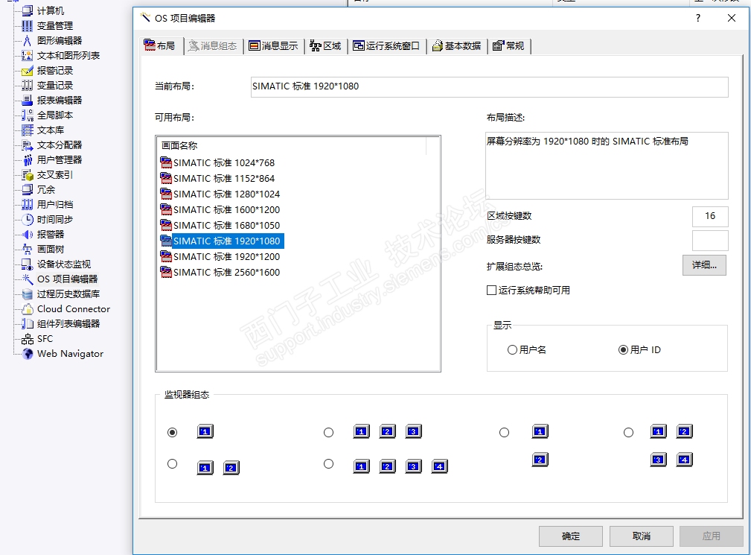Select layout SIMATIC 标准 1680*1050

[220, 225]
